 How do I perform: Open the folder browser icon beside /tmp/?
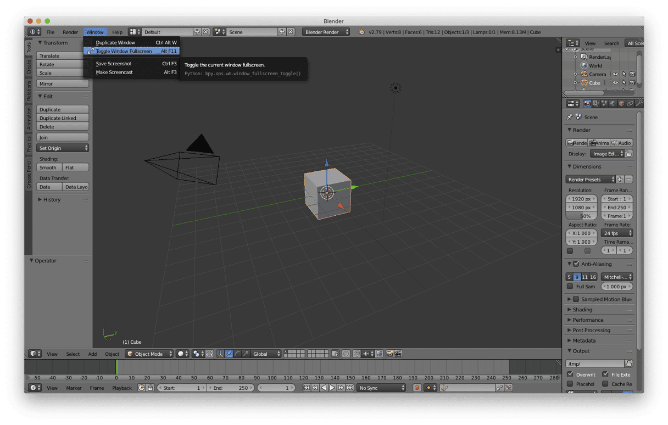(x=628, y=364)
